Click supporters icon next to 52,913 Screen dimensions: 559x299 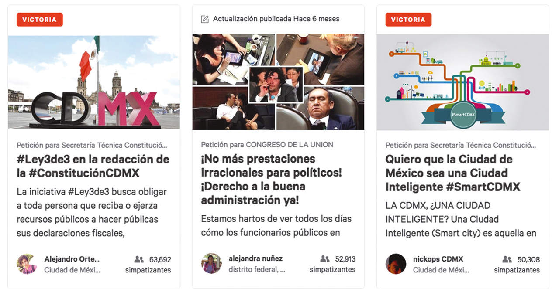(324, 259)
